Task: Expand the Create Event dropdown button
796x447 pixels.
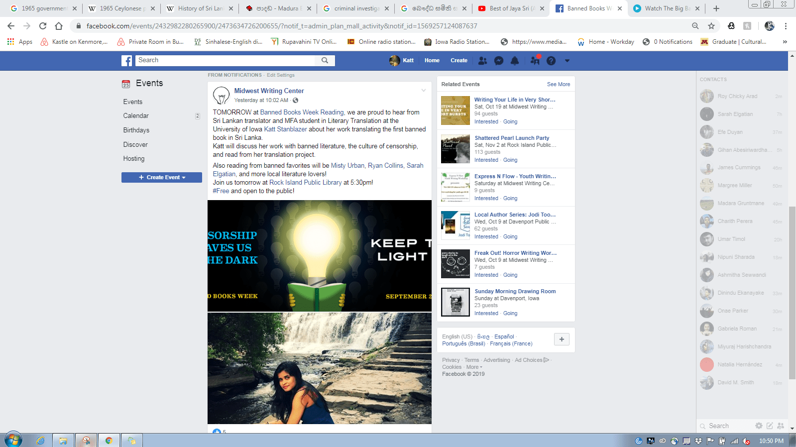Action: tap(162, 177)
